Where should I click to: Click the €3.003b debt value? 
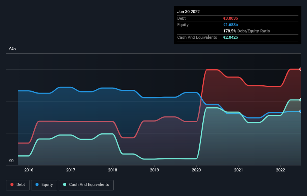point(230,18)
